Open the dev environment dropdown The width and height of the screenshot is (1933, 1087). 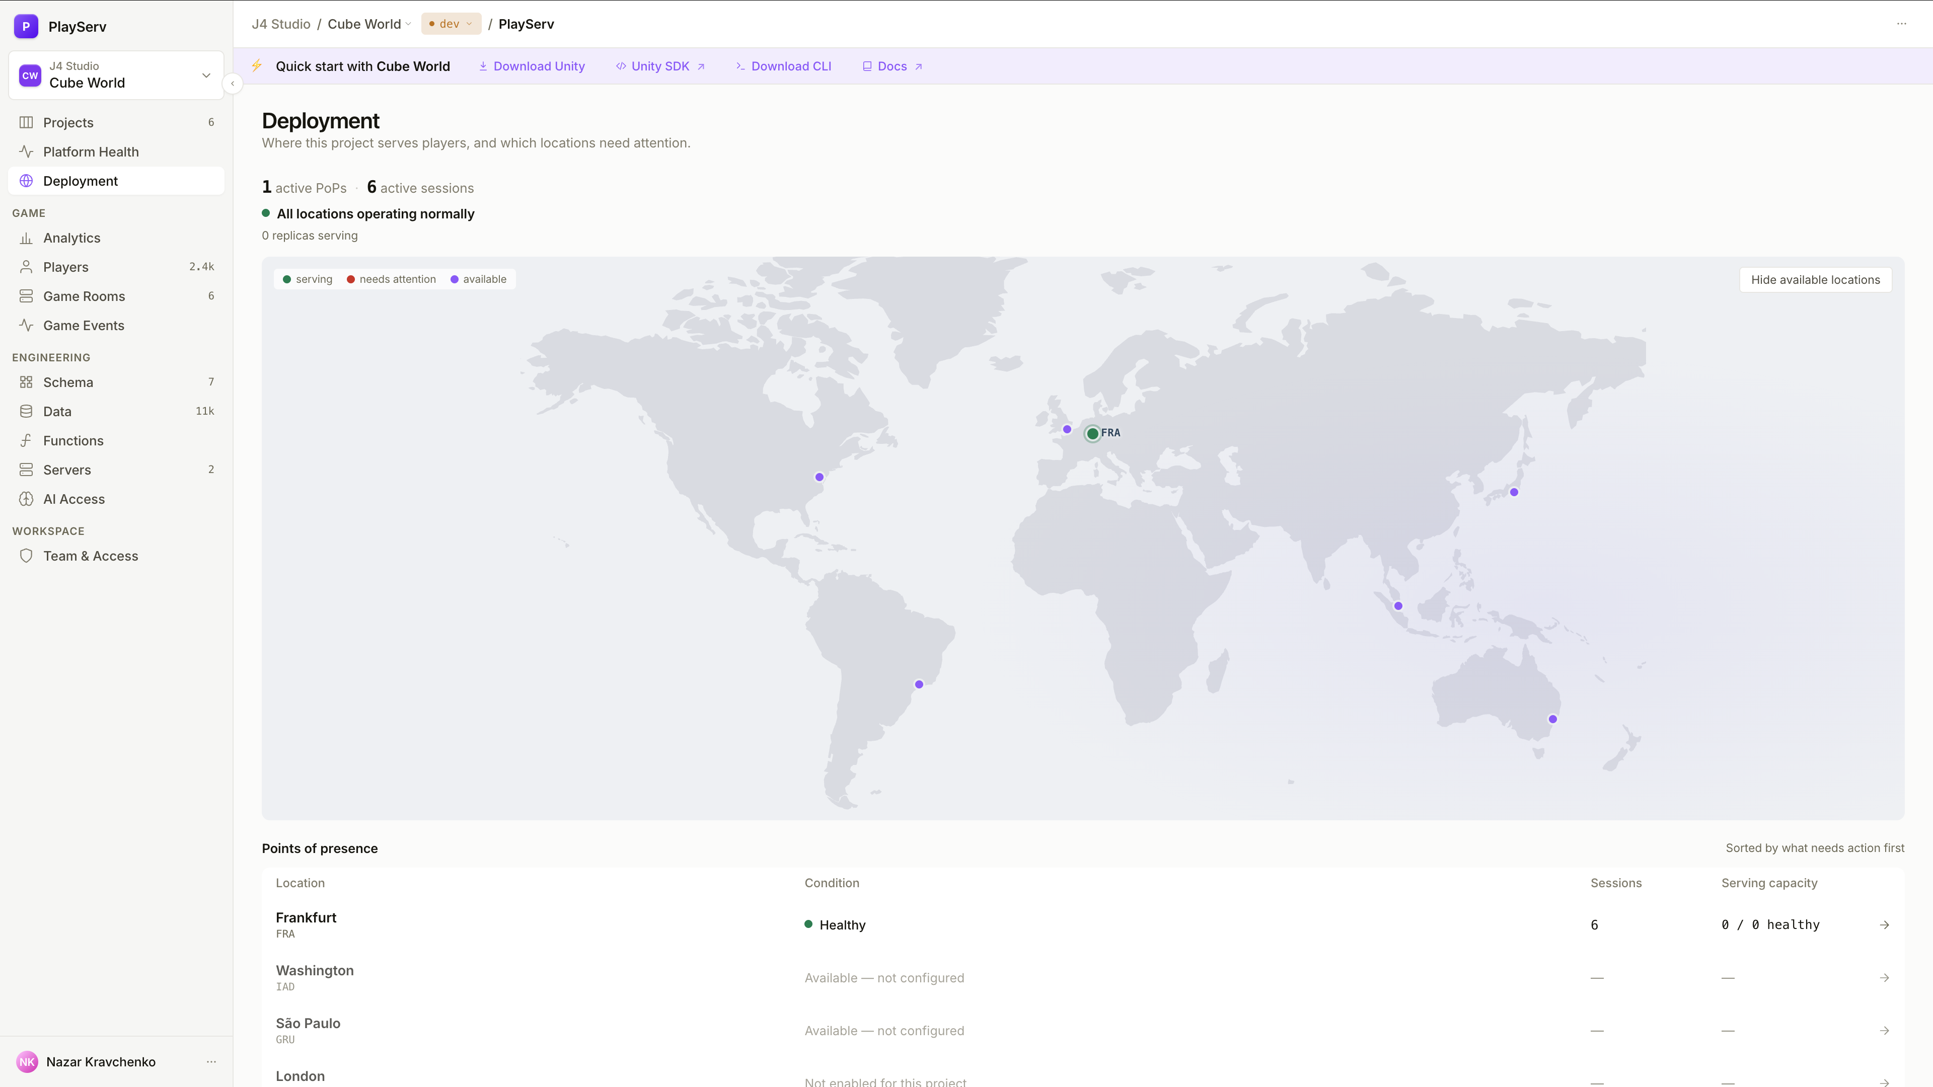click(451, 24)
